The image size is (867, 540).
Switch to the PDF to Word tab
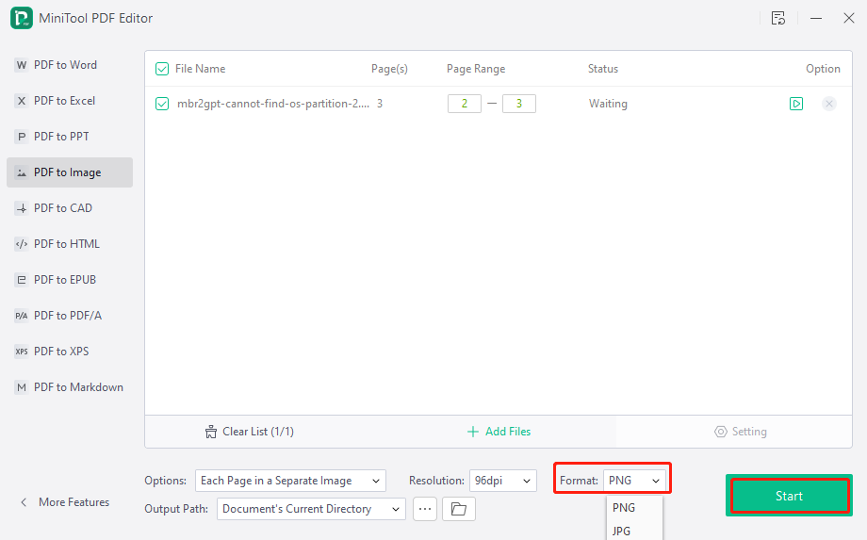coord(65,65)
